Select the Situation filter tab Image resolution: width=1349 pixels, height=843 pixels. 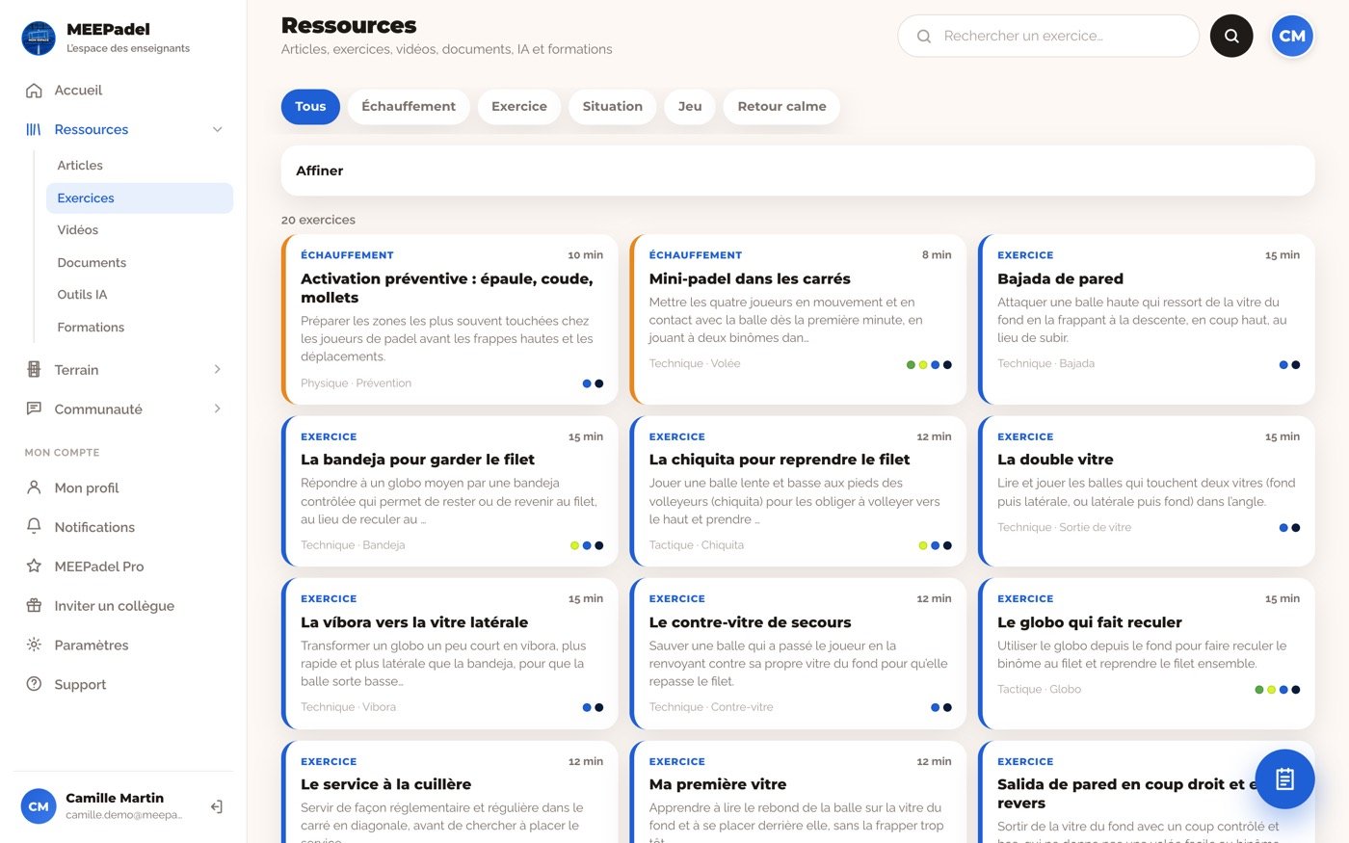[x=613, y=107]
